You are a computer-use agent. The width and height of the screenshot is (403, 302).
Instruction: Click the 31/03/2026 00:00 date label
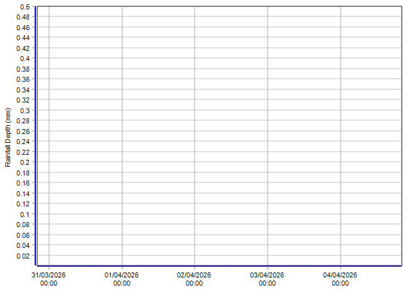point(49,279)
